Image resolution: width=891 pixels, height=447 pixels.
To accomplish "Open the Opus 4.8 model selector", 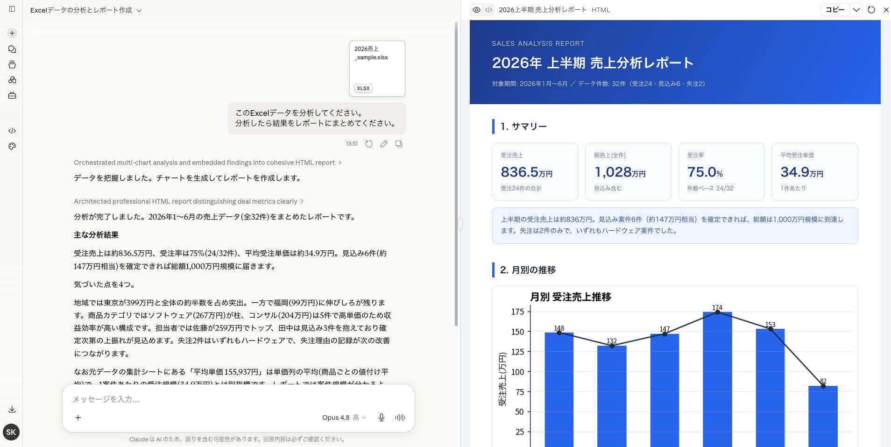I will coord(344,418).
